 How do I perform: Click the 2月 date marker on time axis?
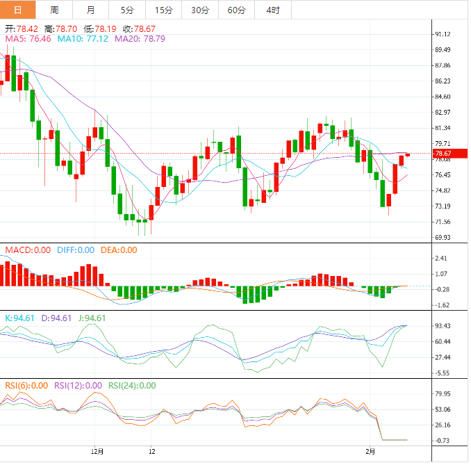coord(373,451)
